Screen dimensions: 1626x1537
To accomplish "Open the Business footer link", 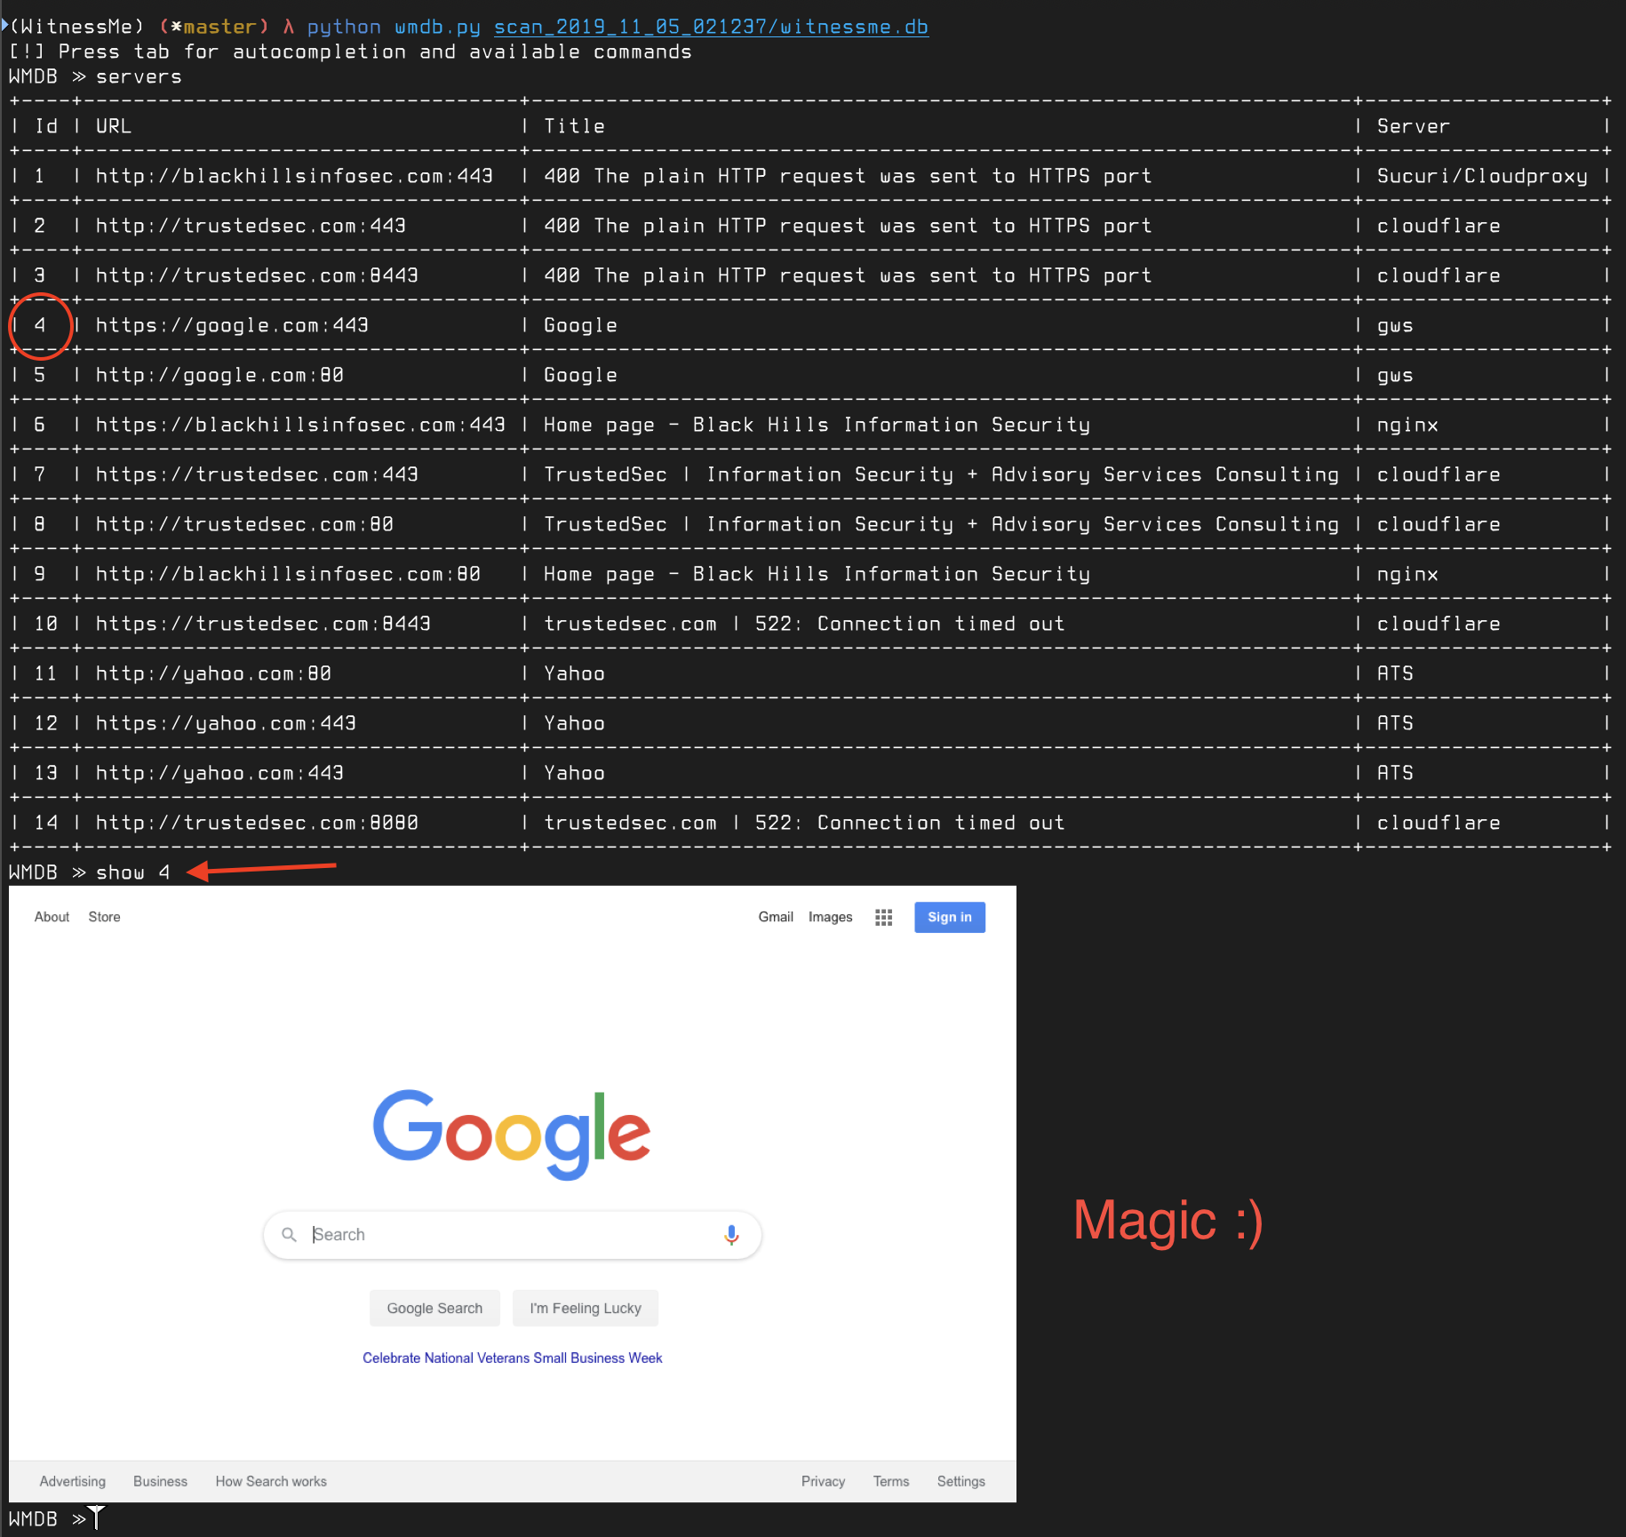I will (x=160, y=1480).
